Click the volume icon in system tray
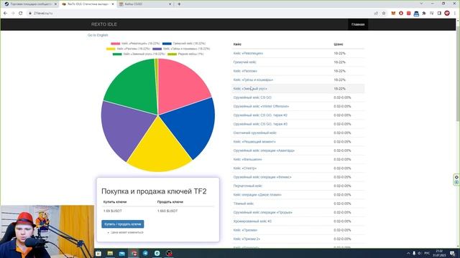Viewport: 460px width, 258px height. pos(420,253)
